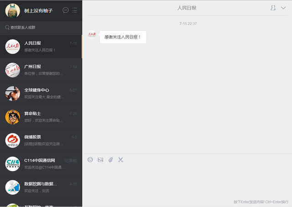
Task: Click the sender avatar next to message bubble
Action: click(92, 35)
